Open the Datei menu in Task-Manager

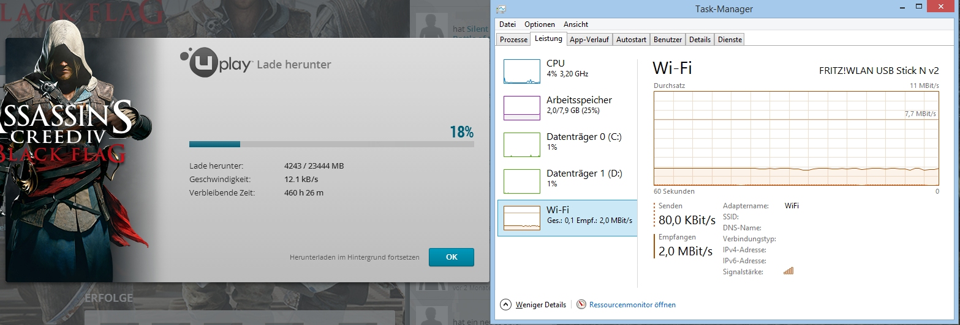click(508, 24)
